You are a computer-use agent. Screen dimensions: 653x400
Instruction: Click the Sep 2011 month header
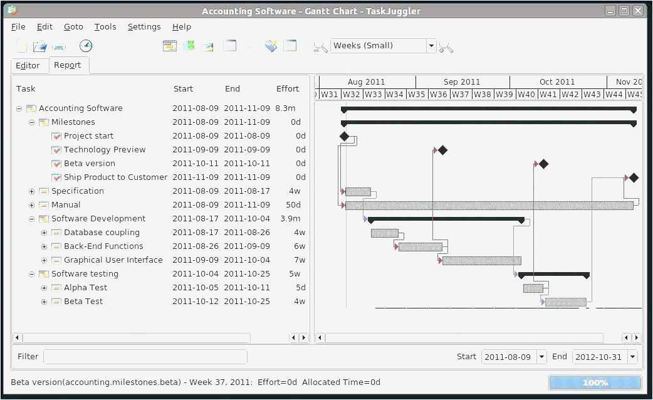click(x=462, y=82)
